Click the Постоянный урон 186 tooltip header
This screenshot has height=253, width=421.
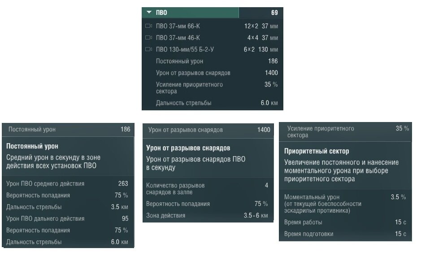[x=68, y=130]
